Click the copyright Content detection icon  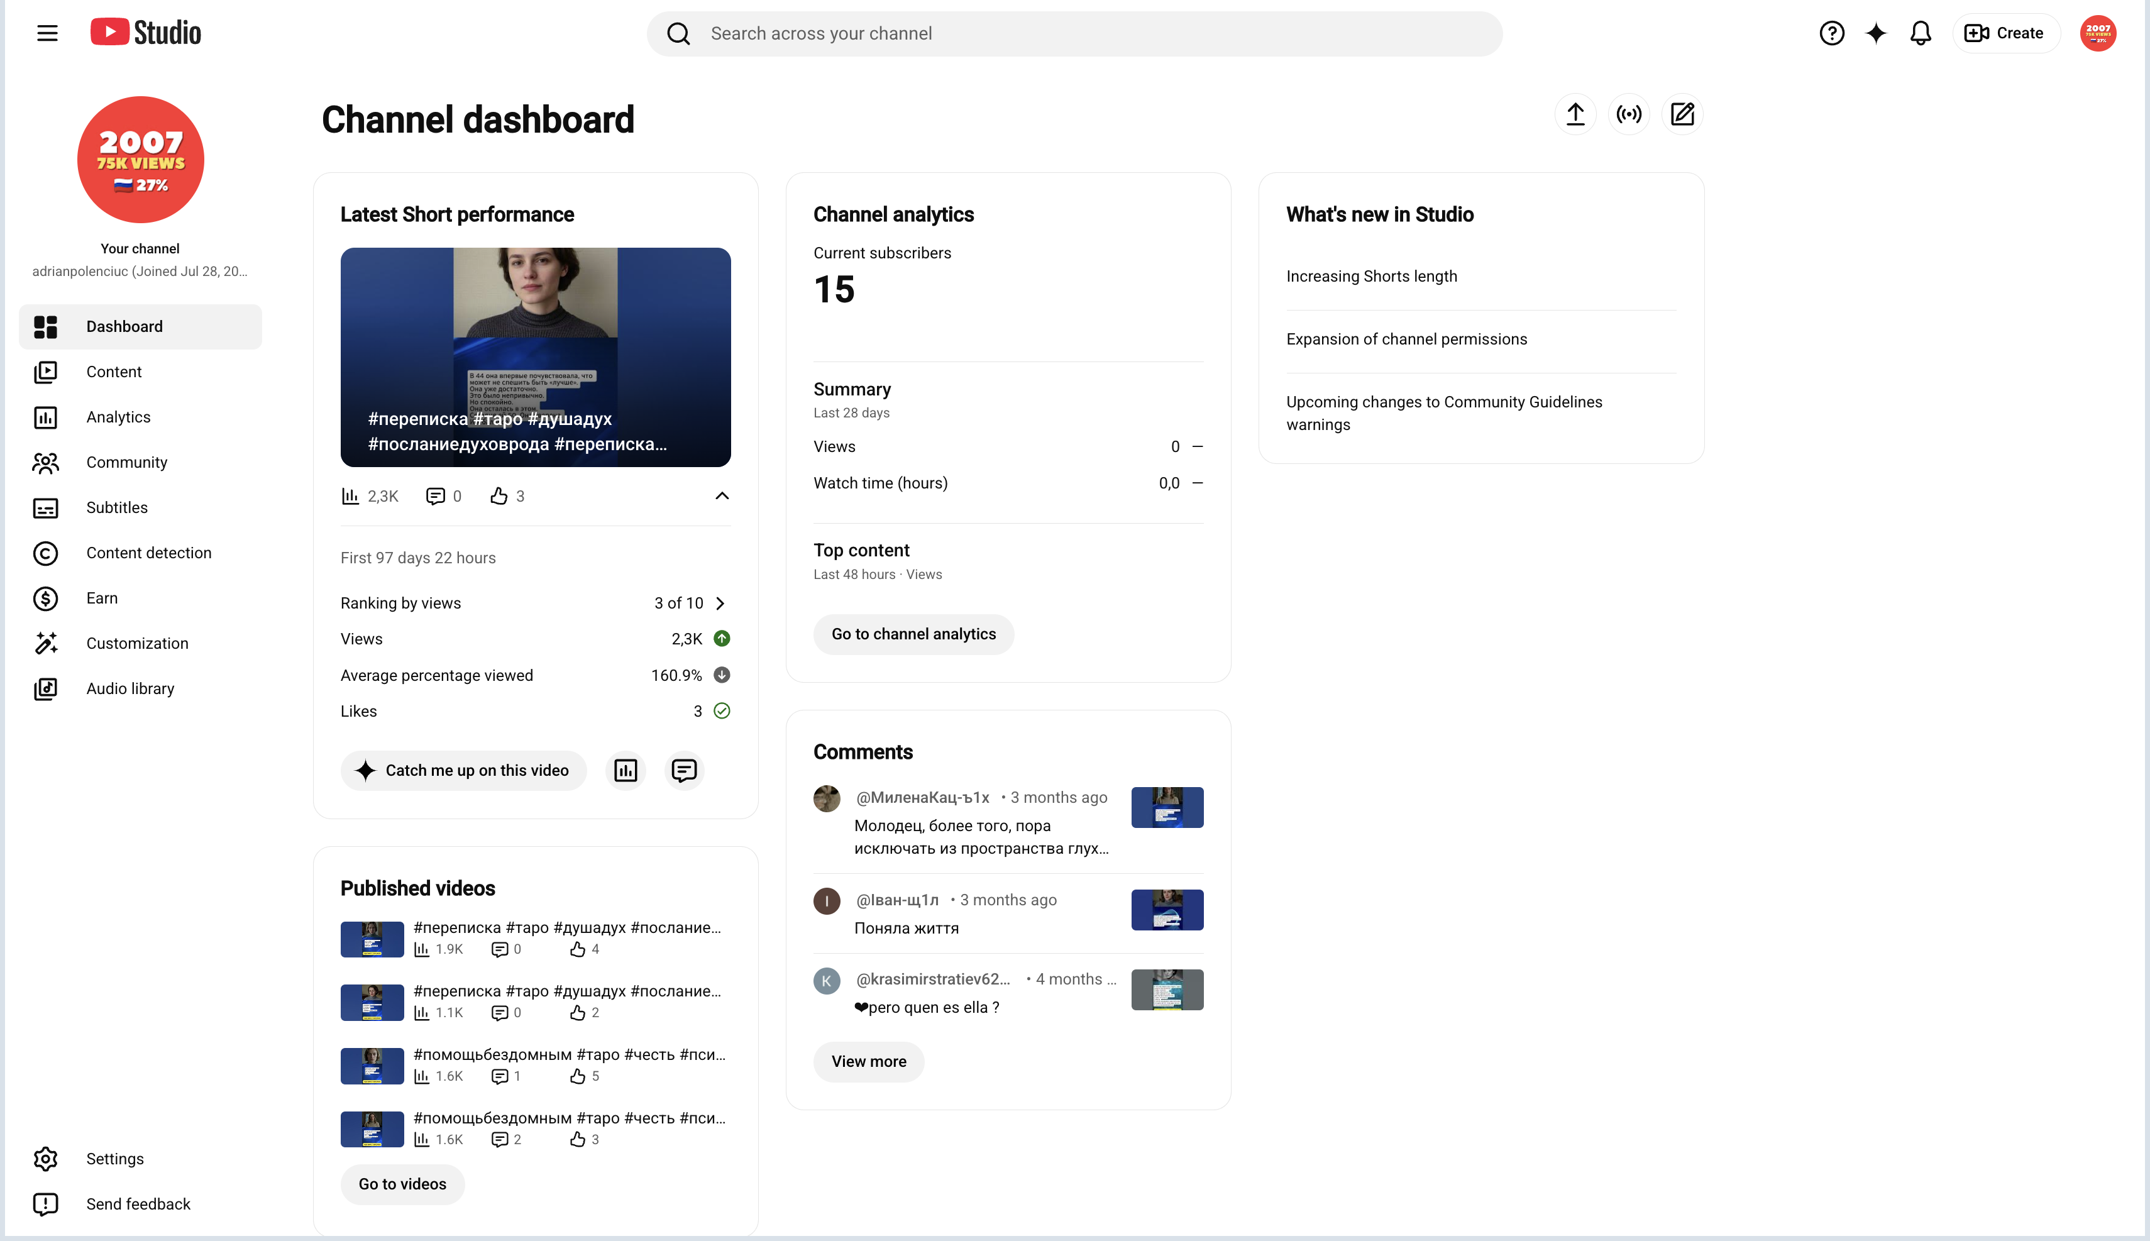(x=45, y=553)
